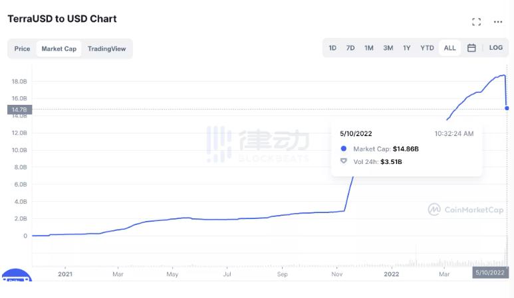Switch to the TradingView tab
This screenshot has width=514, height=298.
coord(106,48)
